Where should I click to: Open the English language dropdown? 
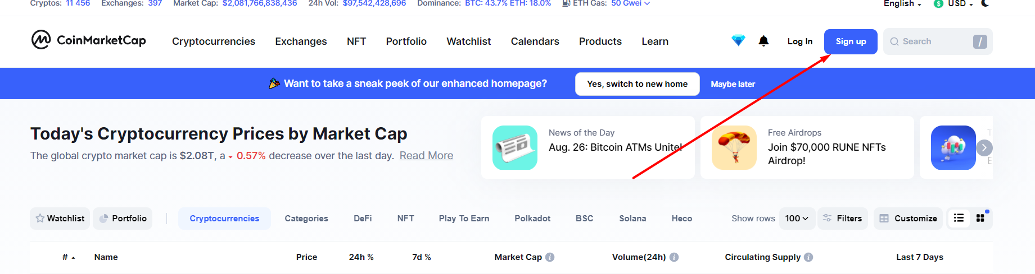(902, 4)
